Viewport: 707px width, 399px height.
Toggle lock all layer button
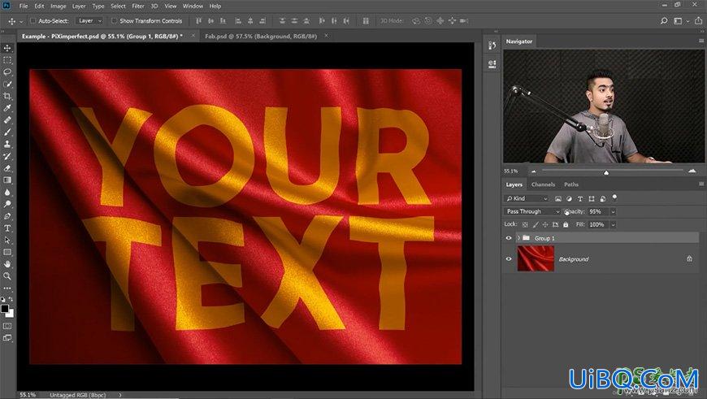pos(566,224)
